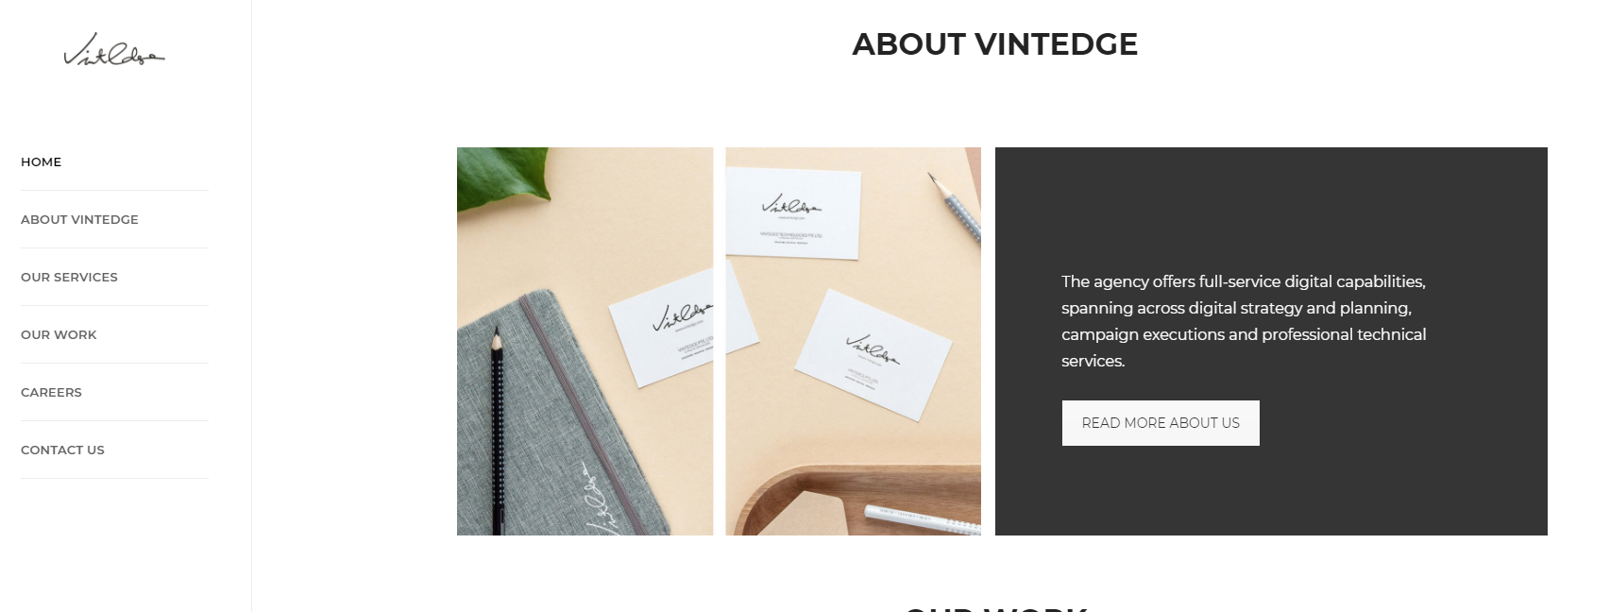Navigate to the CAREERS page
The width and height of the screenshot is (1610, 612).
pos(51,393)
